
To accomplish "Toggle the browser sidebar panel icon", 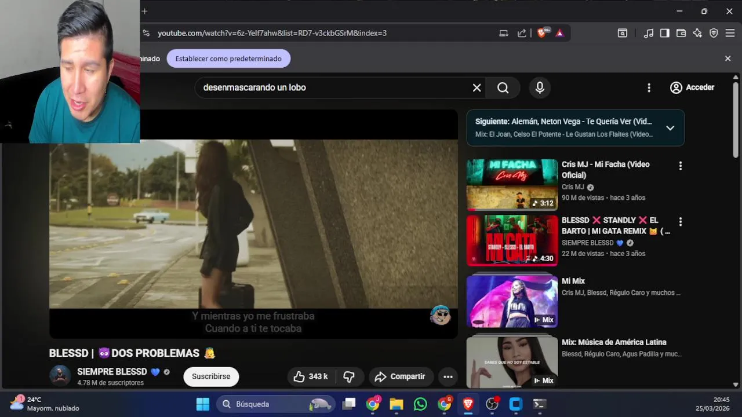I will (x=665, y=33).
